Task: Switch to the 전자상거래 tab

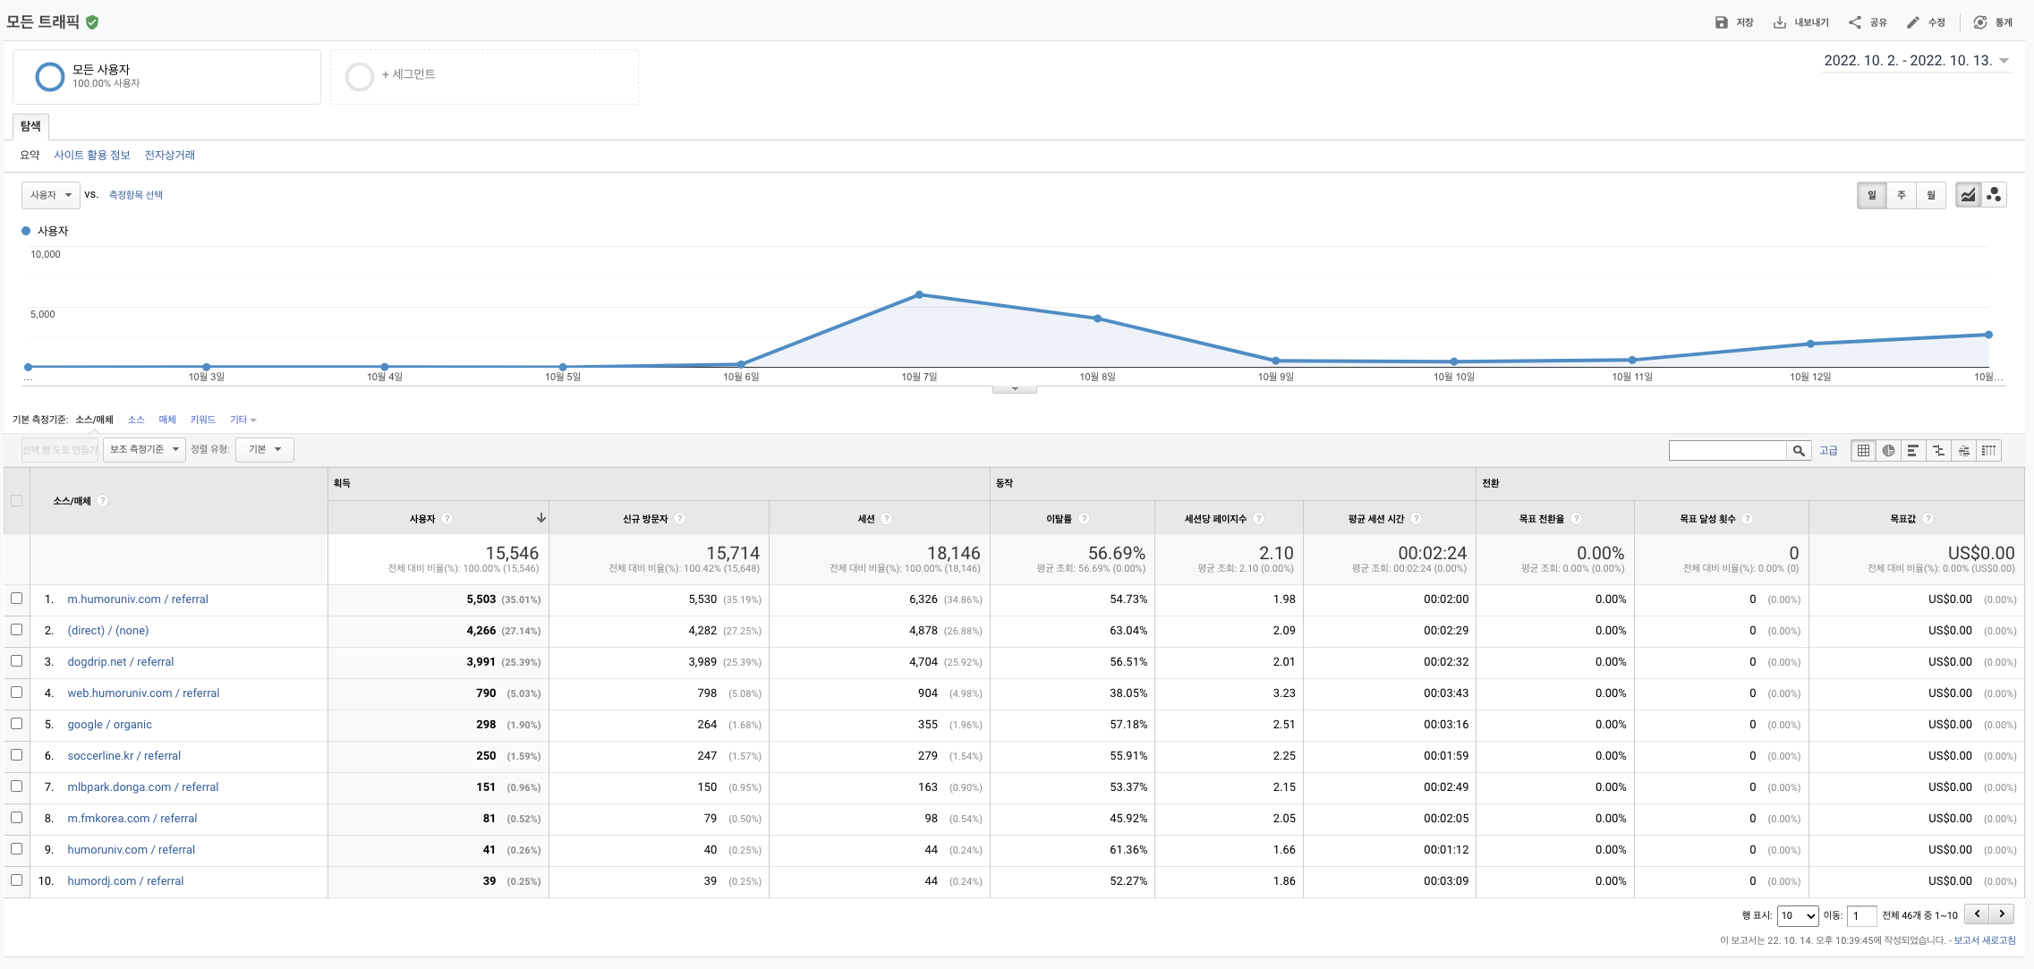Action: pos(170,155)
